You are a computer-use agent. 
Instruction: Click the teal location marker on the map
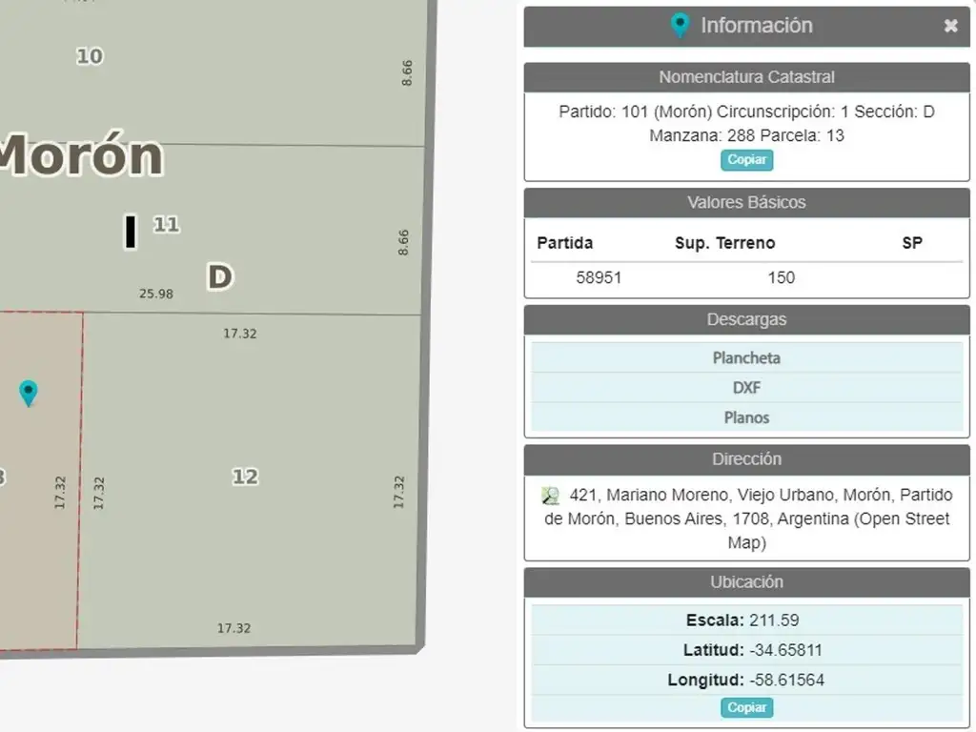(x=29, y=392)
